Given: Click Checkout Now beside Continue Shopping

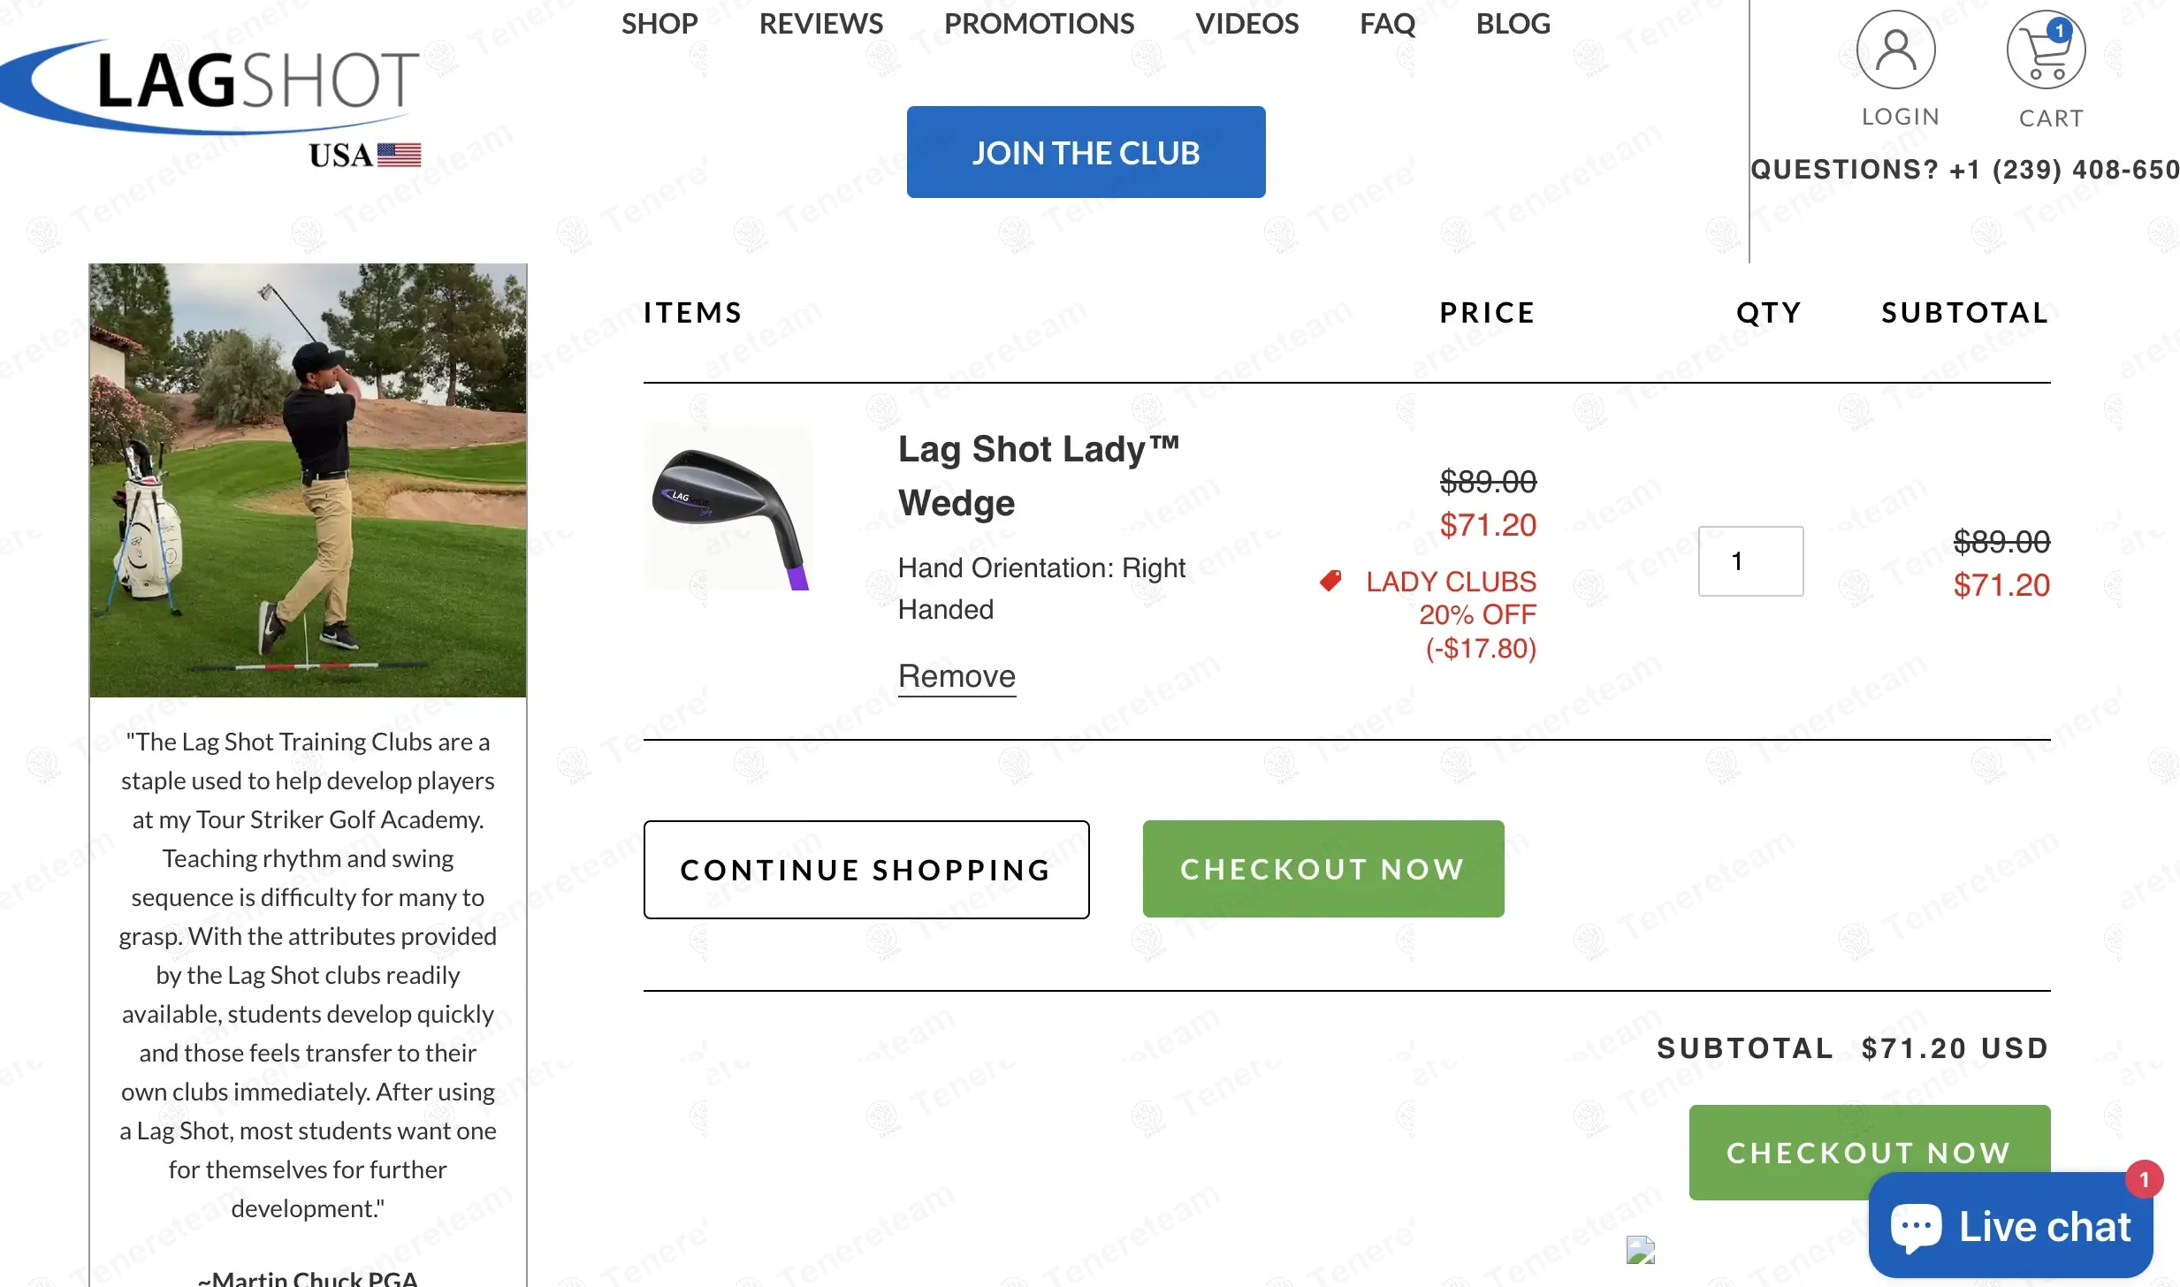Looking at the screenshot, I should (1322, 869).
